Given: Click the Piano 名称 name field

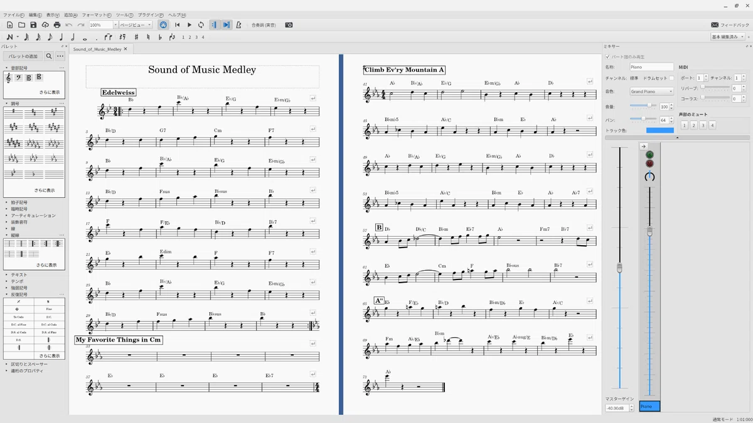Looking at the screenshot, I should 651,67.
